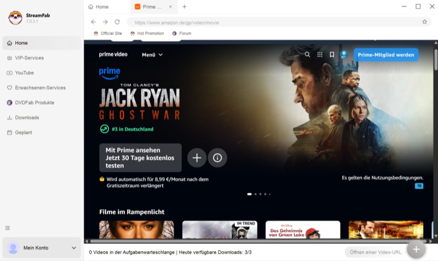
Task: Open Home in the sidebar
Action: (x=42, y=43)
